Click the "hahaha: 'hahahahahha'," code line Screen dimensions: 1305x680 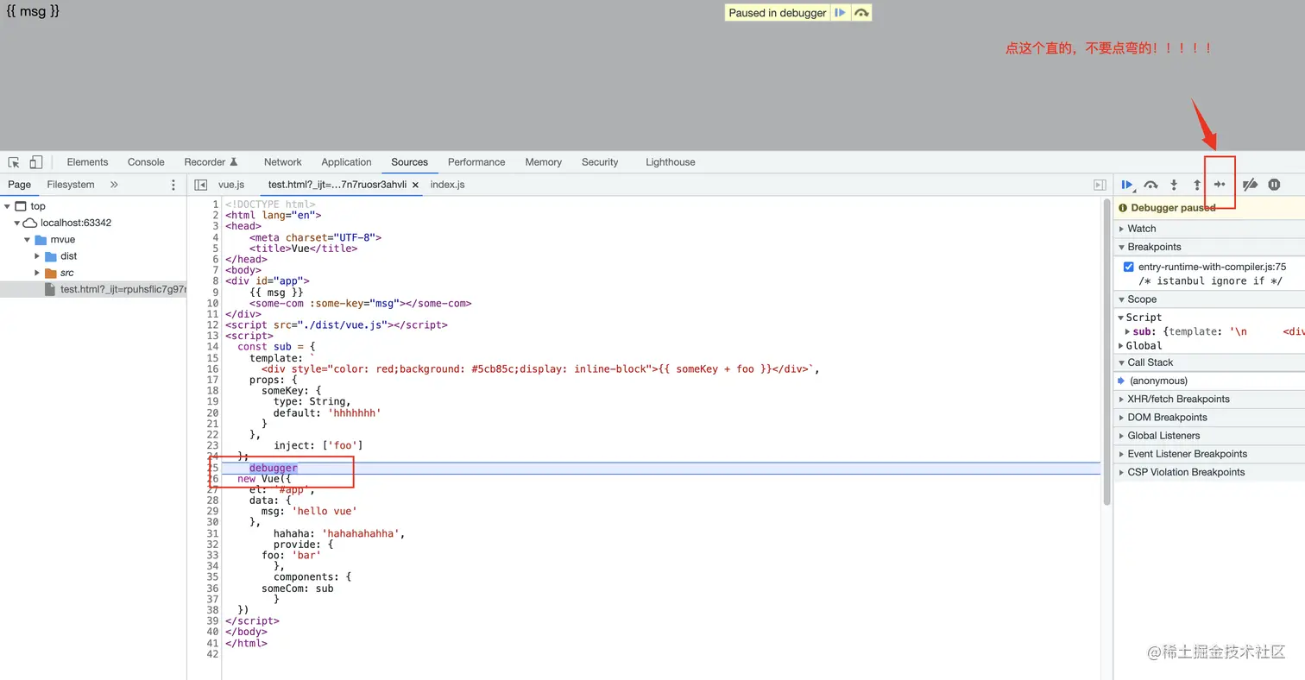coord(339,533)
